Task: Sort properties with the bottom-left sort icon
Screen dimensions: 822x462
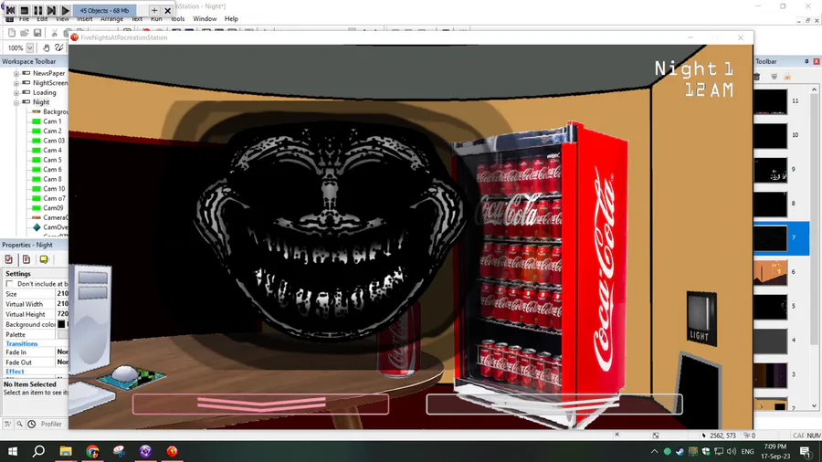Action: pyautogui.click(x=7, y=424)
